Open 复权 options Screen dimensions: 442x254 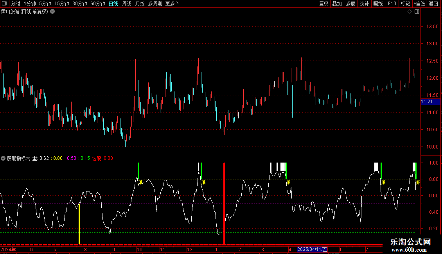click(323, 4)
